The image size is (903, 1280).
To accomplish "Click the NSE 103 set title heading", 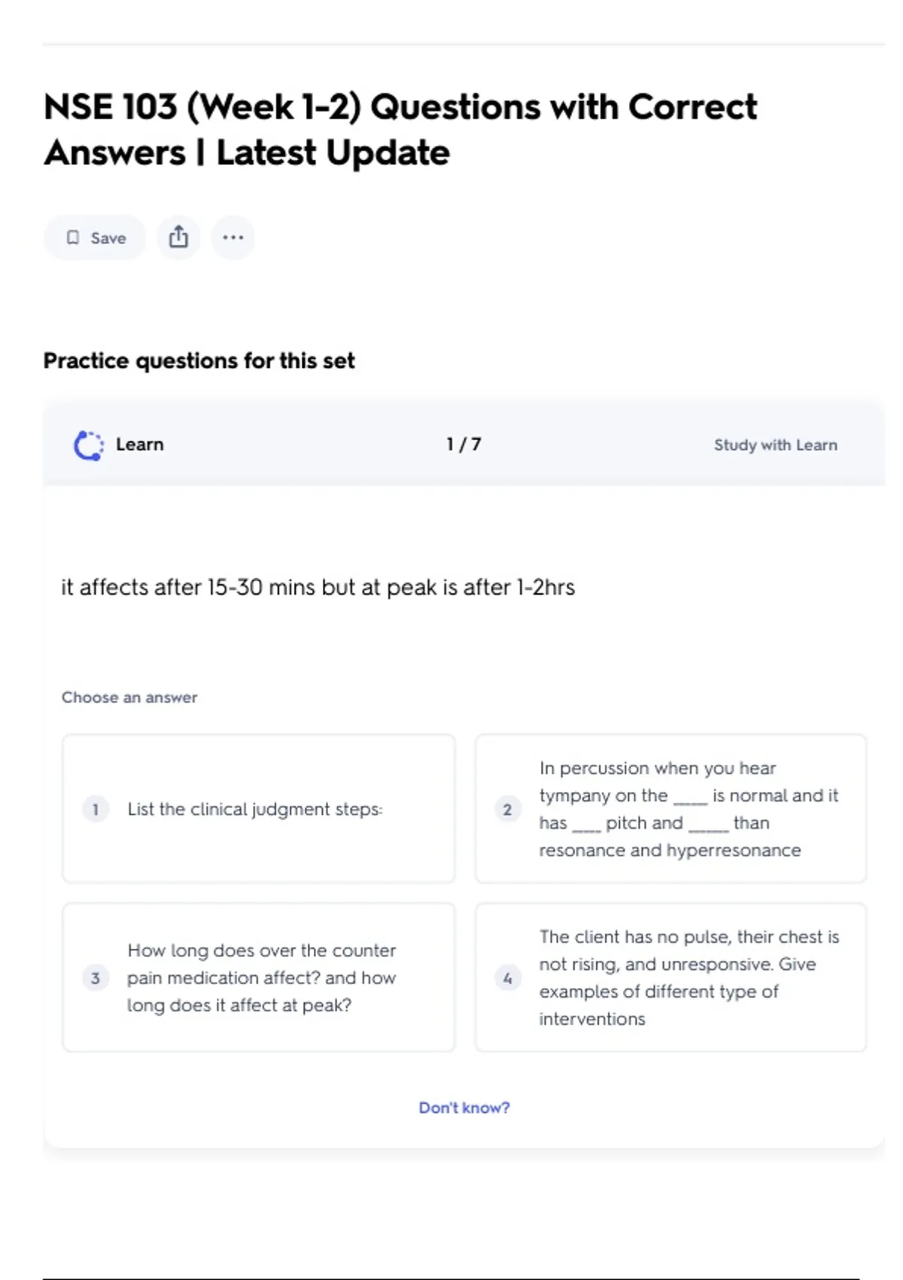I will [400, 130].
